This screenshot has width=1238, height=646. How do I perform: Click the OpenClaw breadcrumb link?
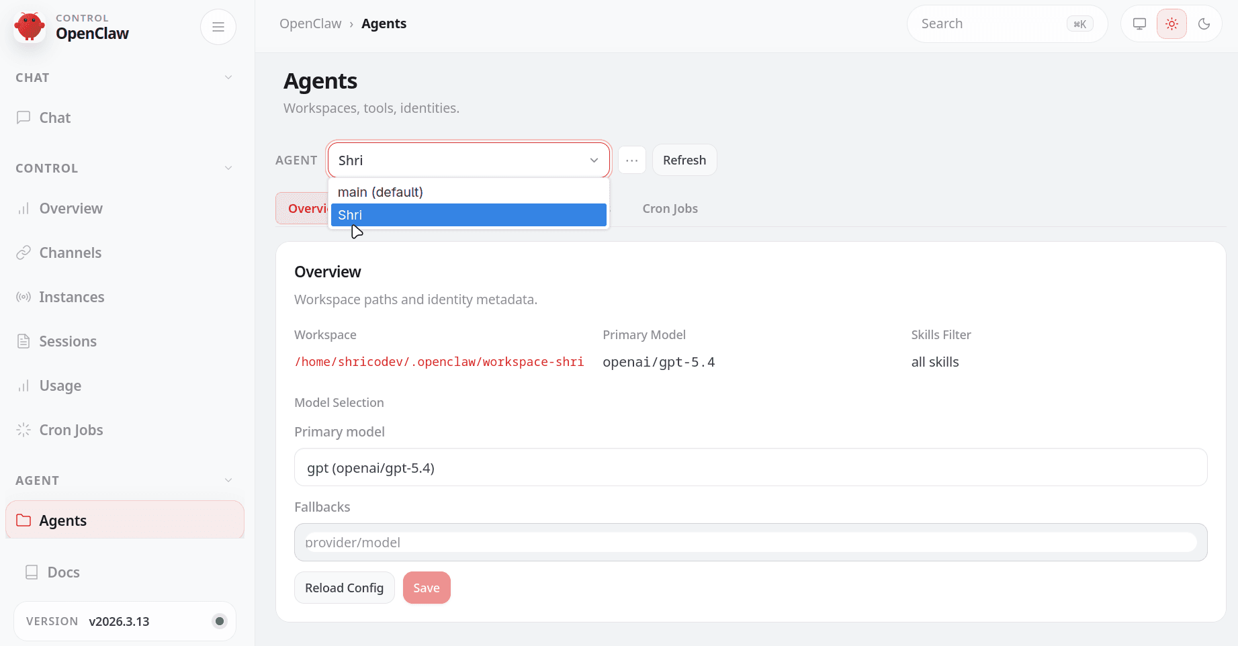click(310, 24)
